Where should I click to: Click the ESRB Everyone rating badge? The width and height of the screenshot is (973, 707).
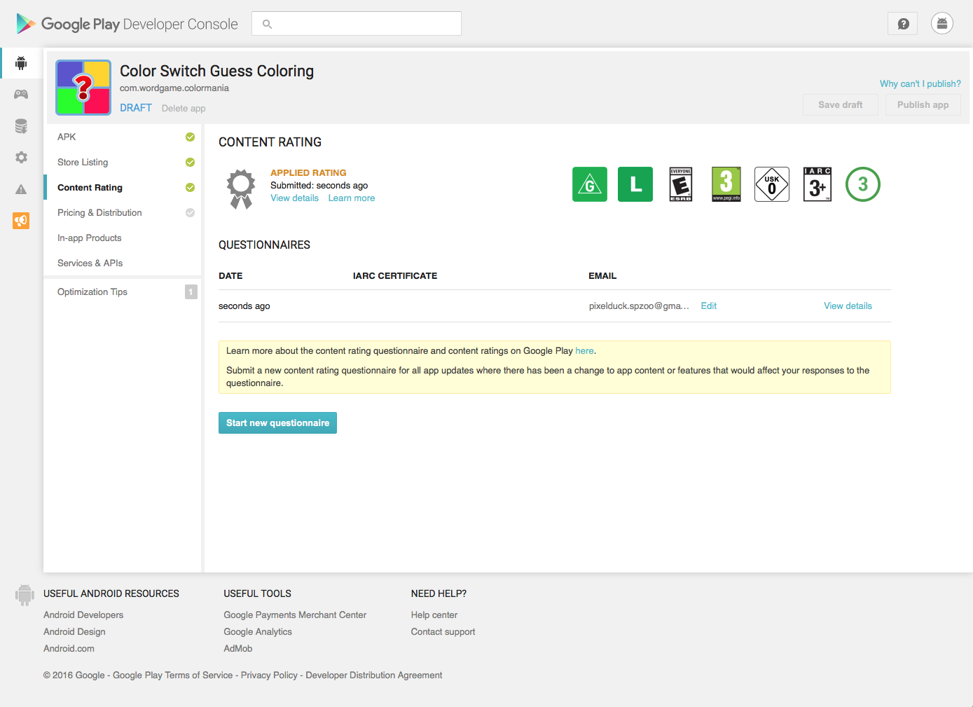[x=681, y=184]
